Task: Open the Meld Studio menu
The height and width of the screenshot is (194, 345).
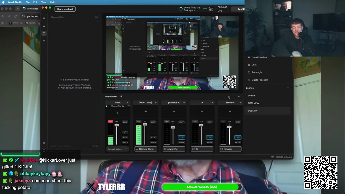Action: [15, 2]
